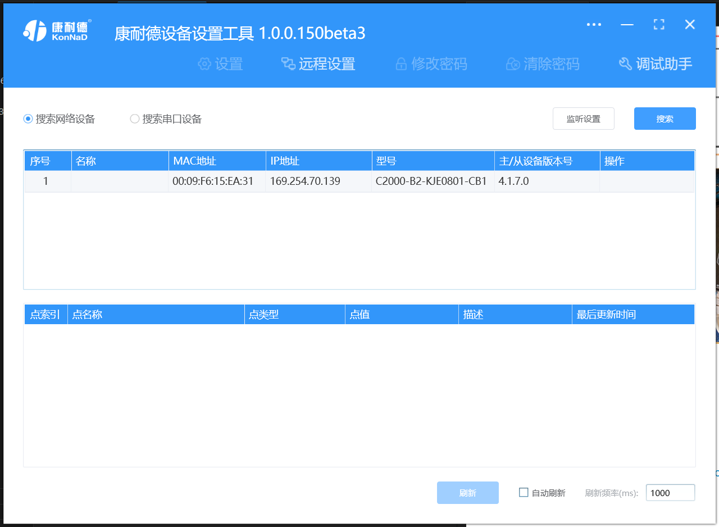The image size is (719, 527).
Task: Select the 搜索串口设备 radio button
Action: point(135,119)
